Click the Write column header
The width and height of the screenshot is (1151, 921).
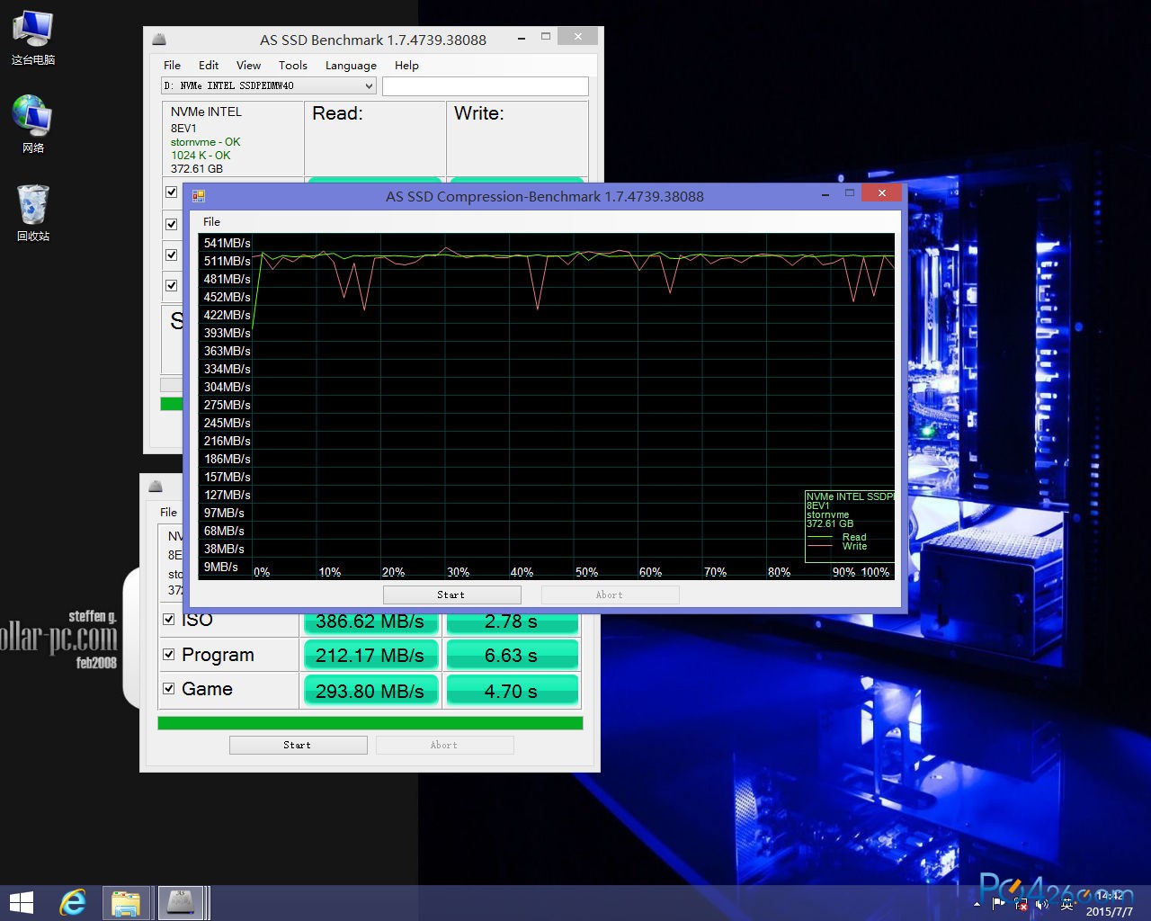click(479, 113)
